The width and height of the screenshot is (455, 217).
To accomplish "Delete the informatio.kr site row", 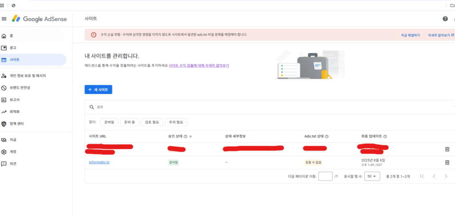I will [447, 162].
